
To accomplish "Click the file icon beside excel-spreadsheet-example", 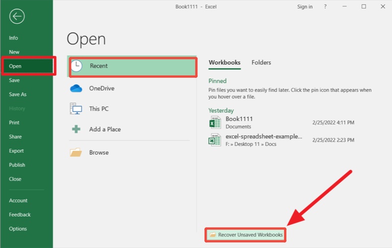I will point(215,140).
